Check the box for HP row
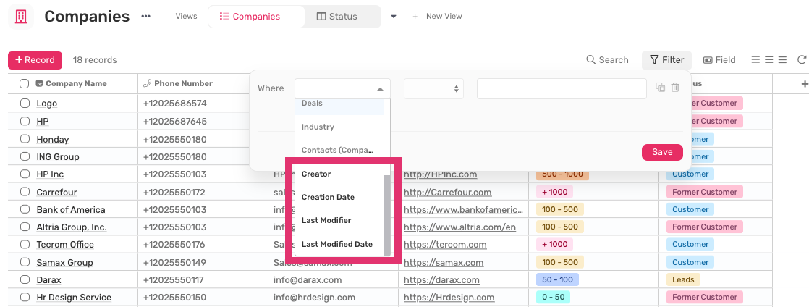809x307 pixels. (x=25, y=121)
